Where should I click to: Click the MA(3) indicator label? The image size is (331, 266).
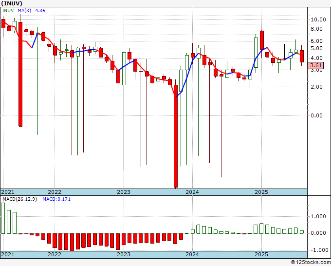[x=24, y=11]
